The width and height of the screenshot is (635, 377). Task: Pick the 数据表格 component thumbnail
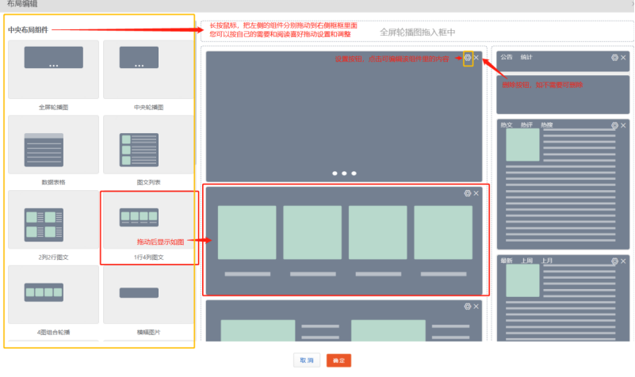click(x=53, y=145)
